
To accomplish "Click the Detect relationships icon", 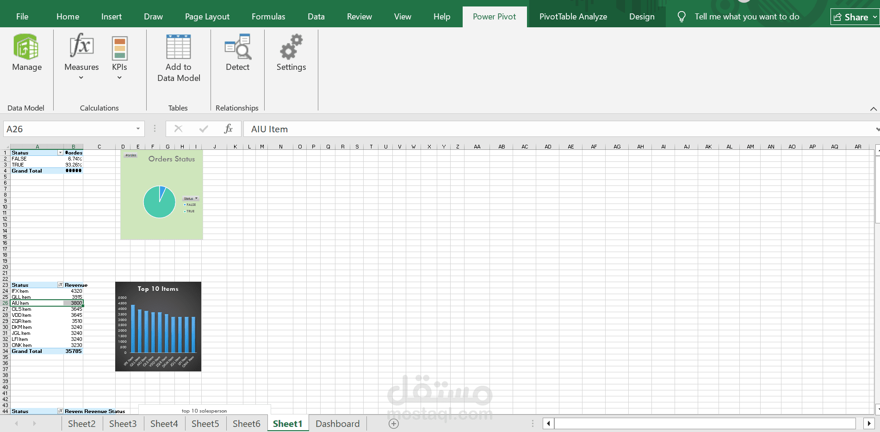I will [238, 47].
